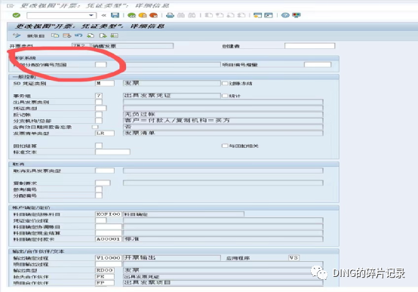The image size is (418, 292).
Task: Collapse the command field with the « icon
Action: click(103, 15)
